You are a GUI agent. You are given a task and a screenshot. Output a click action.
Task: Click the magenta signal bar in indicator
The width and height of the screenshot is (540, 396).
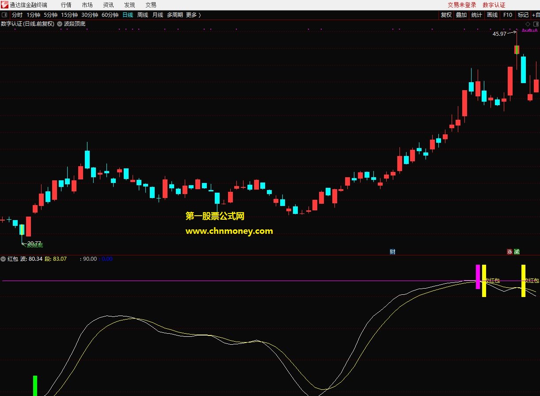pos(478,277)
